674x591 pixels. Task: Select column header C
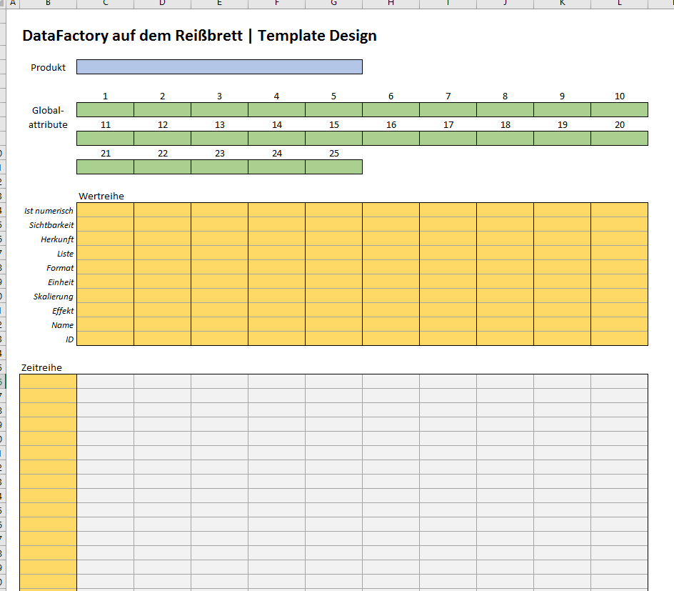pos(105,4)
